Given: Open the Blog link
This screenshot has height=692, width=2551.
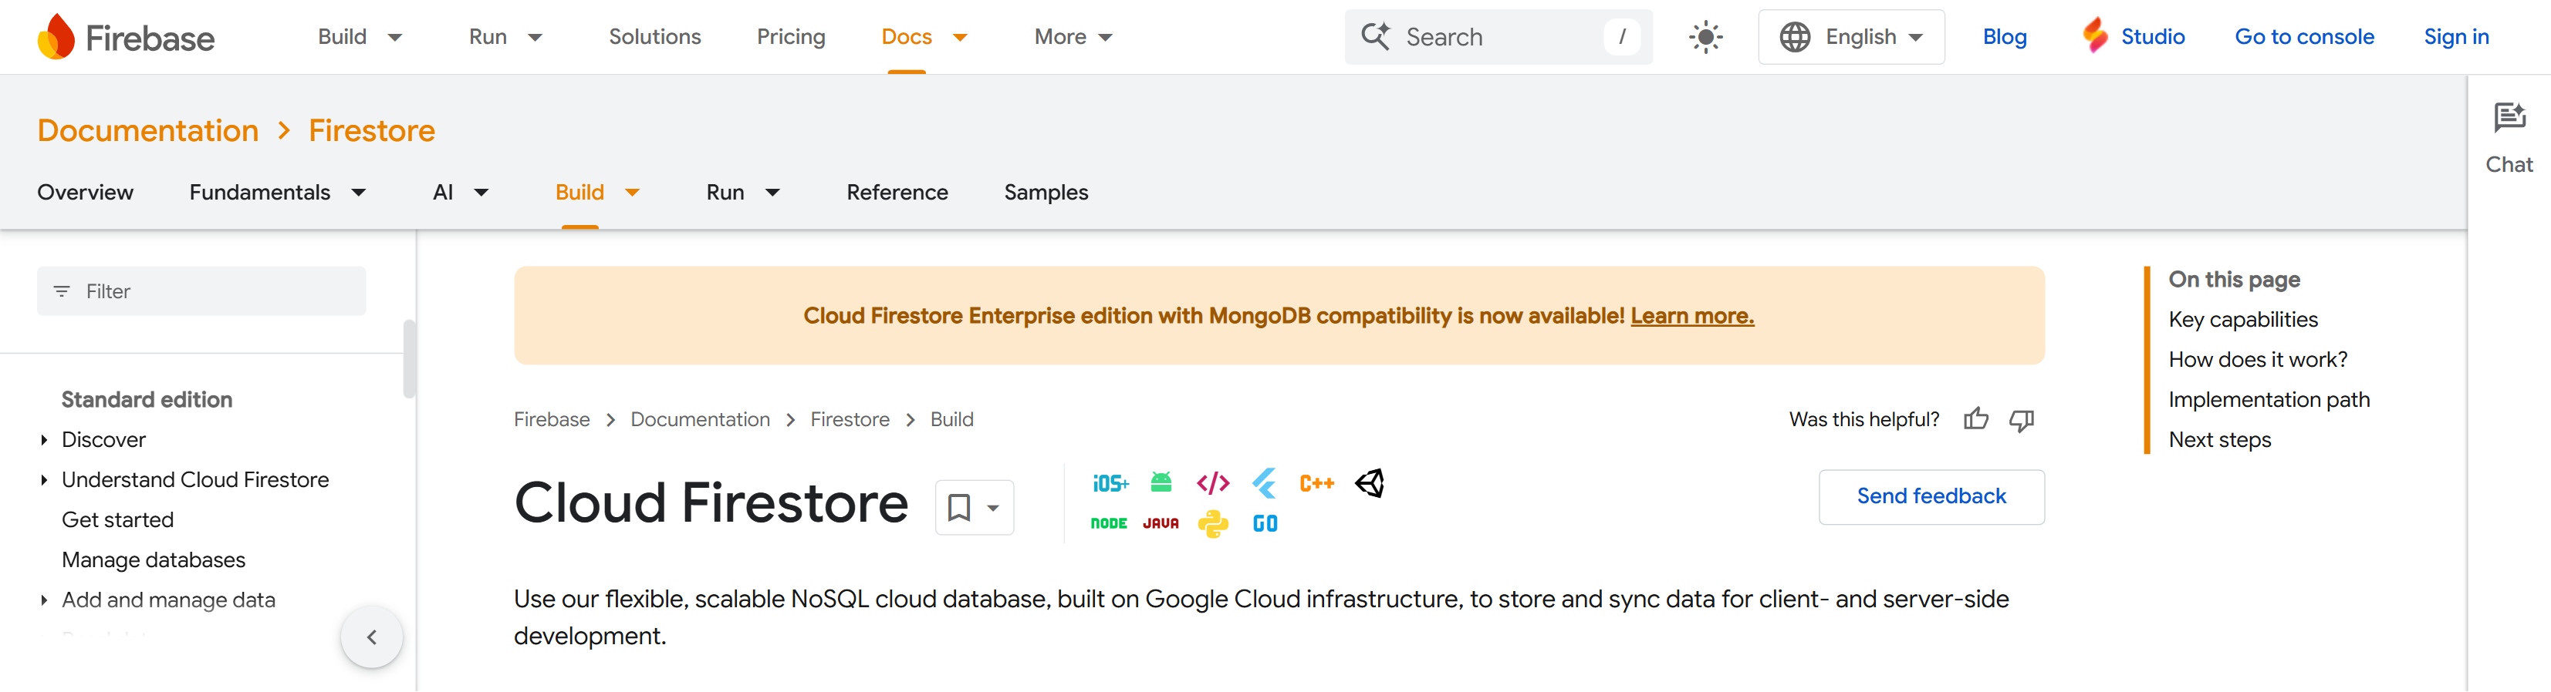Looking at the screenshot, I should [2003, 36].
